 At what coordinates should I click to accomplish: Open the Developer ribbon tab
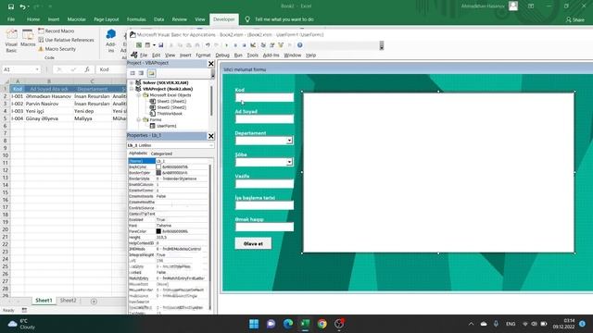(224, 19)
